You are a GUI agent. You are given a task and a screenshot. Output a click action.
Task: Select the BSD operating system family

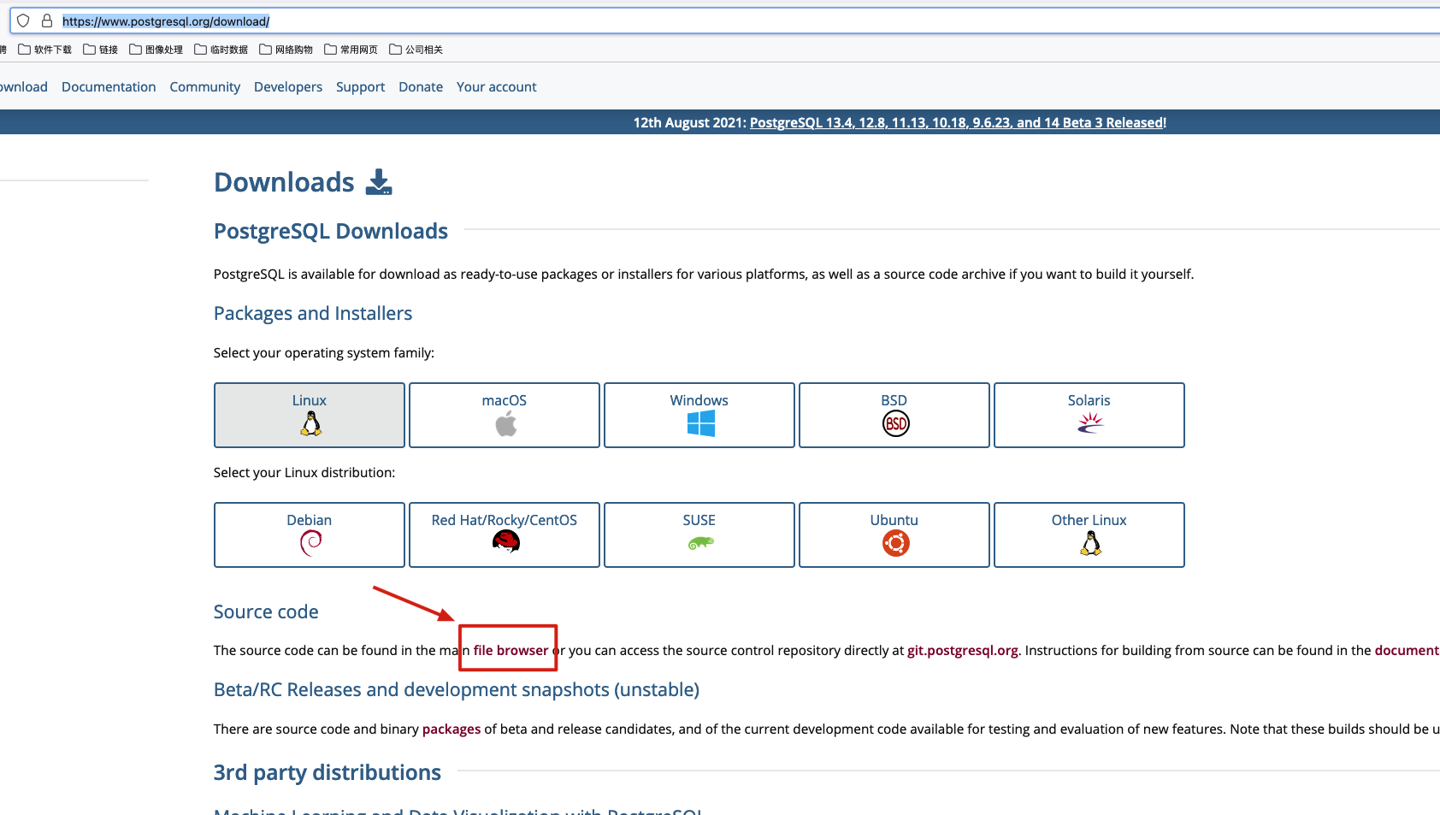[894, 415]
